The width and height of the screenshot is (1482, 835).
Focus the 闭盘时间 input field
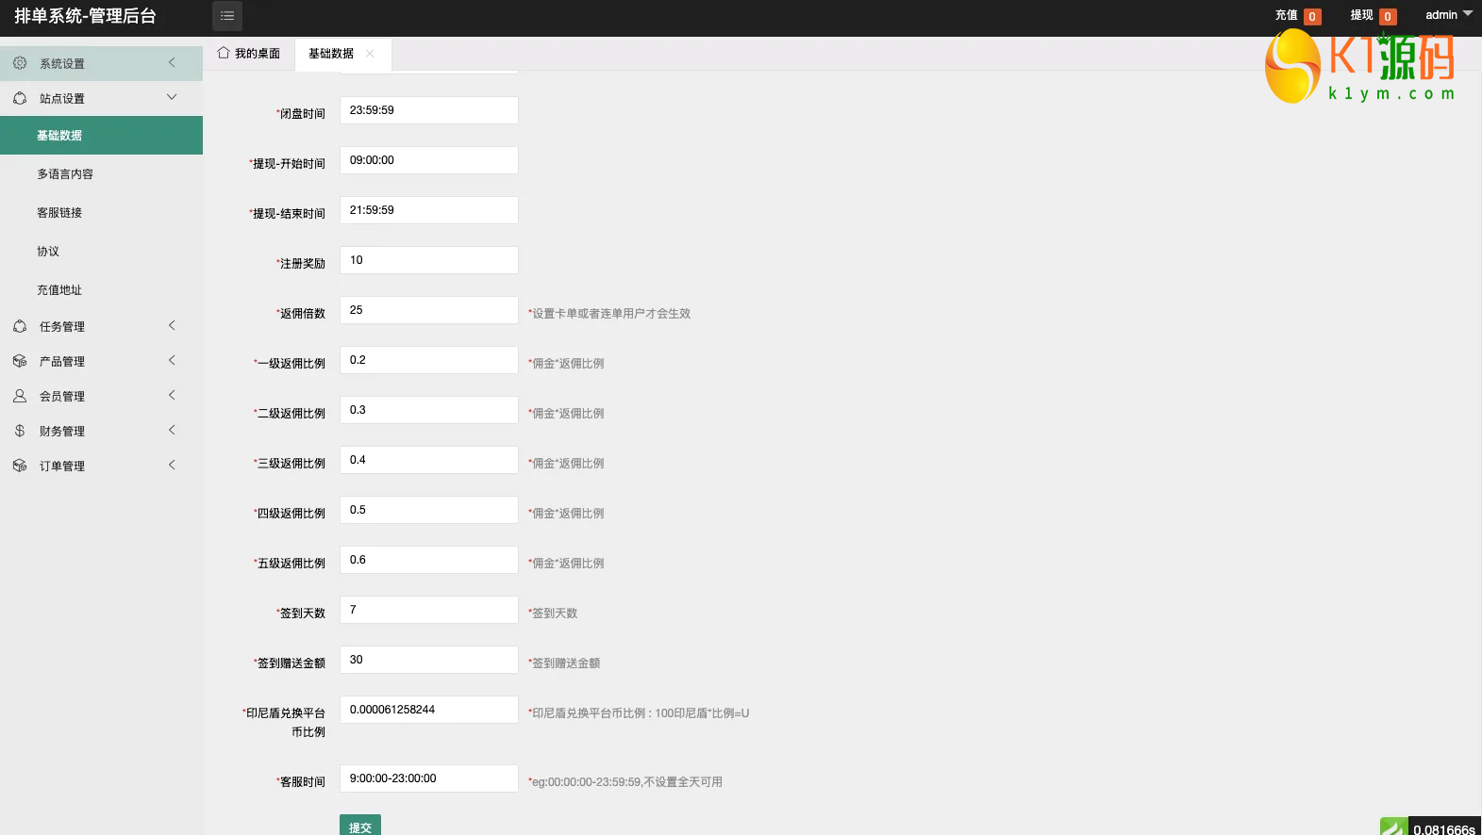pyautogui.click(x=429, y=110)
